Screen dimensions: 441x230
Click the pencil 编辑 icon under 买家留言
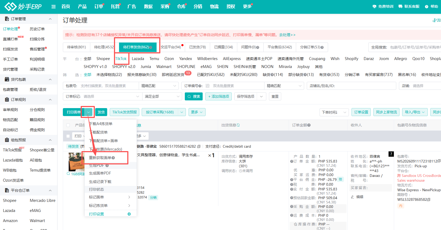coord(352,197)
